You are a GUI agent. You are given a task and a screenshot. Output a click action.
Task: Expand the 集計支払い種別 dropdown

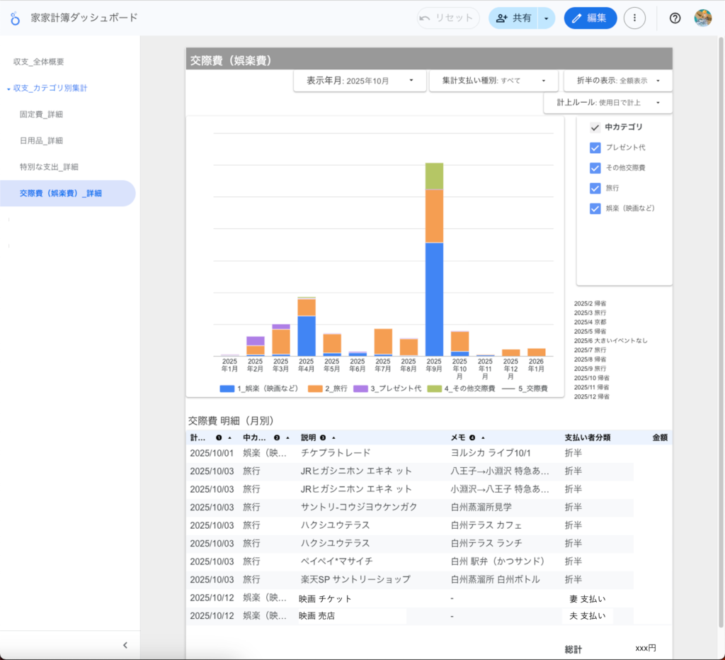[490, 81]
